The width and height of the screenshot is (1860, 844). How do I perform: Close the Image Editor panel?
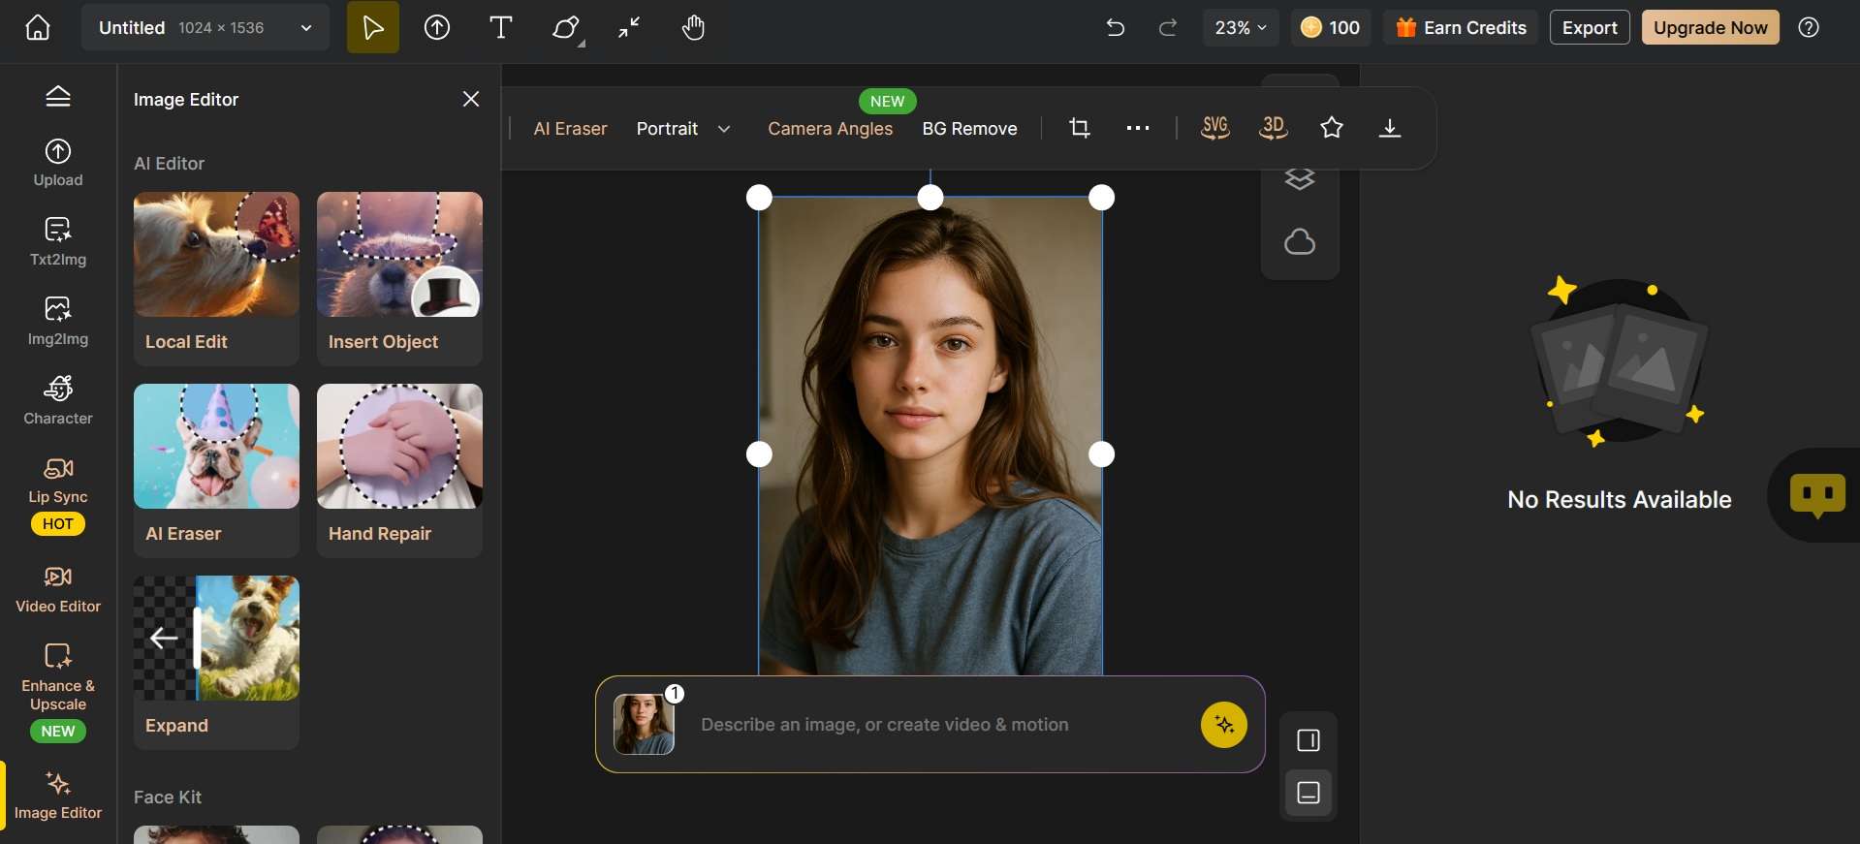pos(471,99)
